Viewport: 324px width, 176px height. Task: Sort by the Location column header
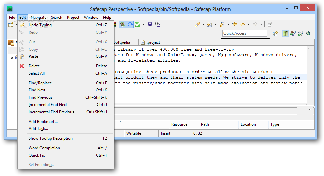[x=254, y=124]
